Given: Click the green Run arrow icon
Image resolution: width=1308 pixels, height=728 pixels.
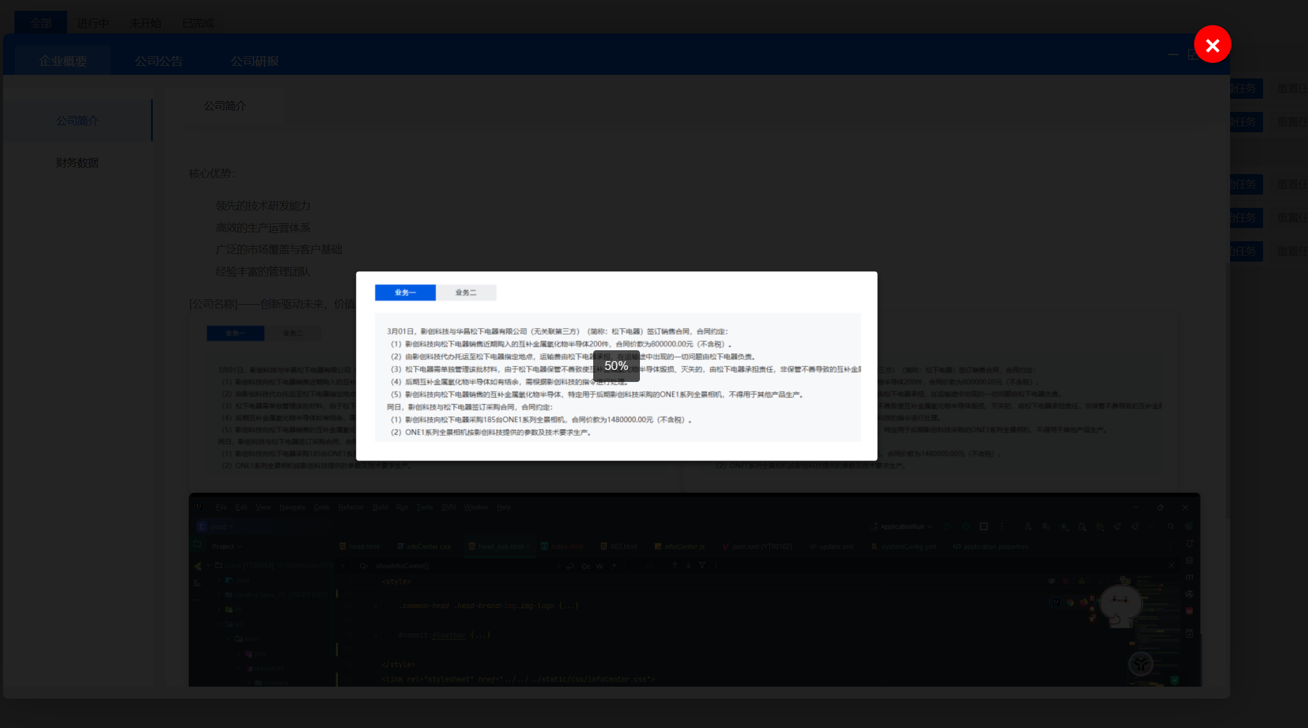Looking at the screenshot, I should (948, 527).
